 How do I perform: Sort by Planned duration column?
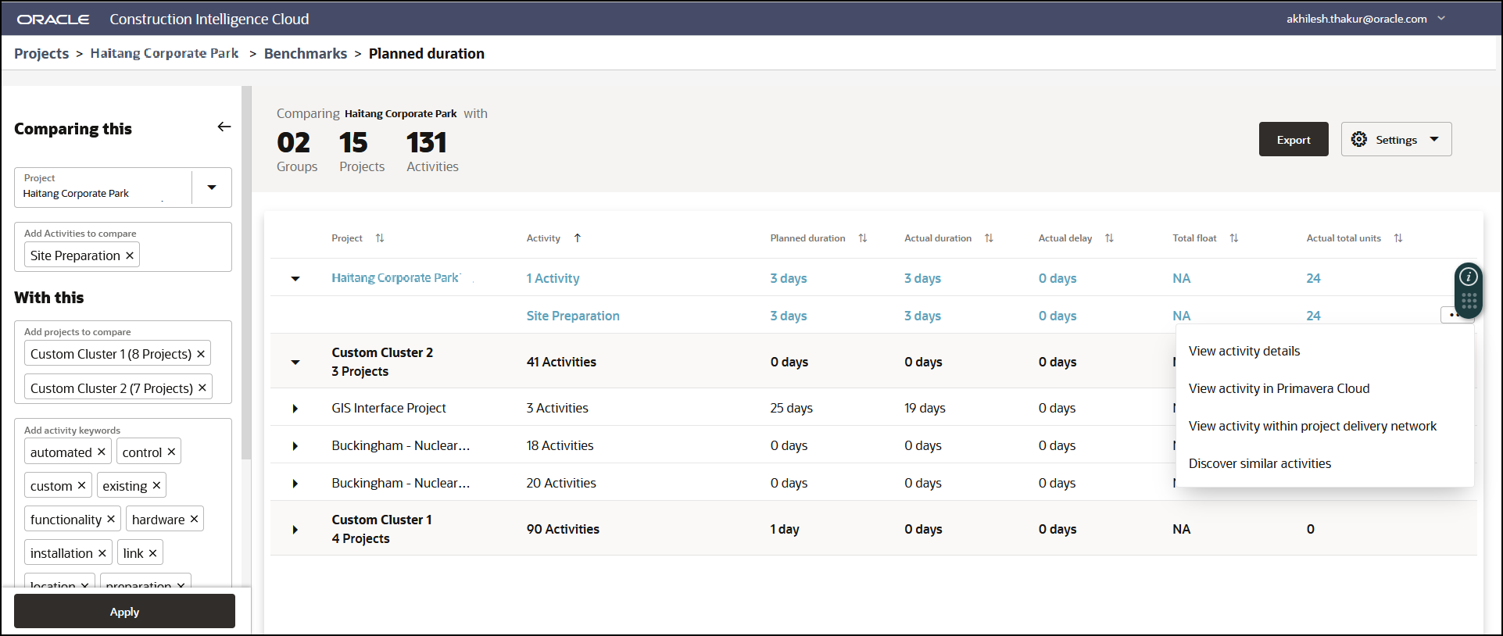point(863,238)
